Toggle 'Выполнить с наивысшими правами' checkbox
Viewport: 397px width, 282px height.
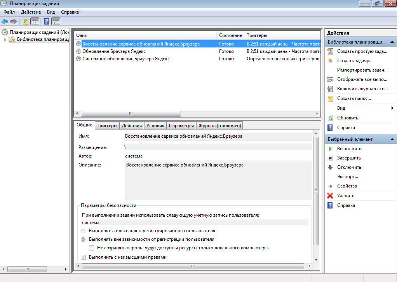(83, 257)
